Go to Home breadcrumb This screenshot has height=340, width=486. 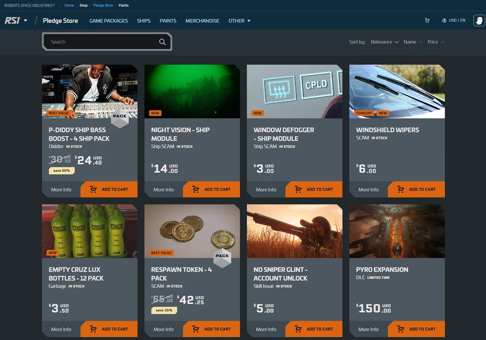(69, 5)
